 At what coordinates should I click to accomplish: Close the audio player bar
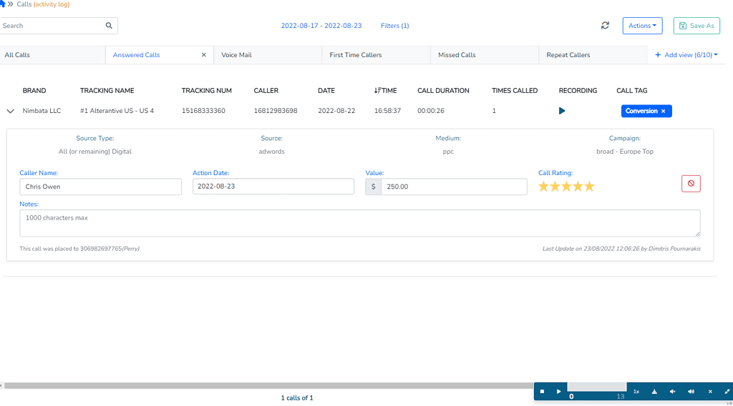click(x=710, y=392)
